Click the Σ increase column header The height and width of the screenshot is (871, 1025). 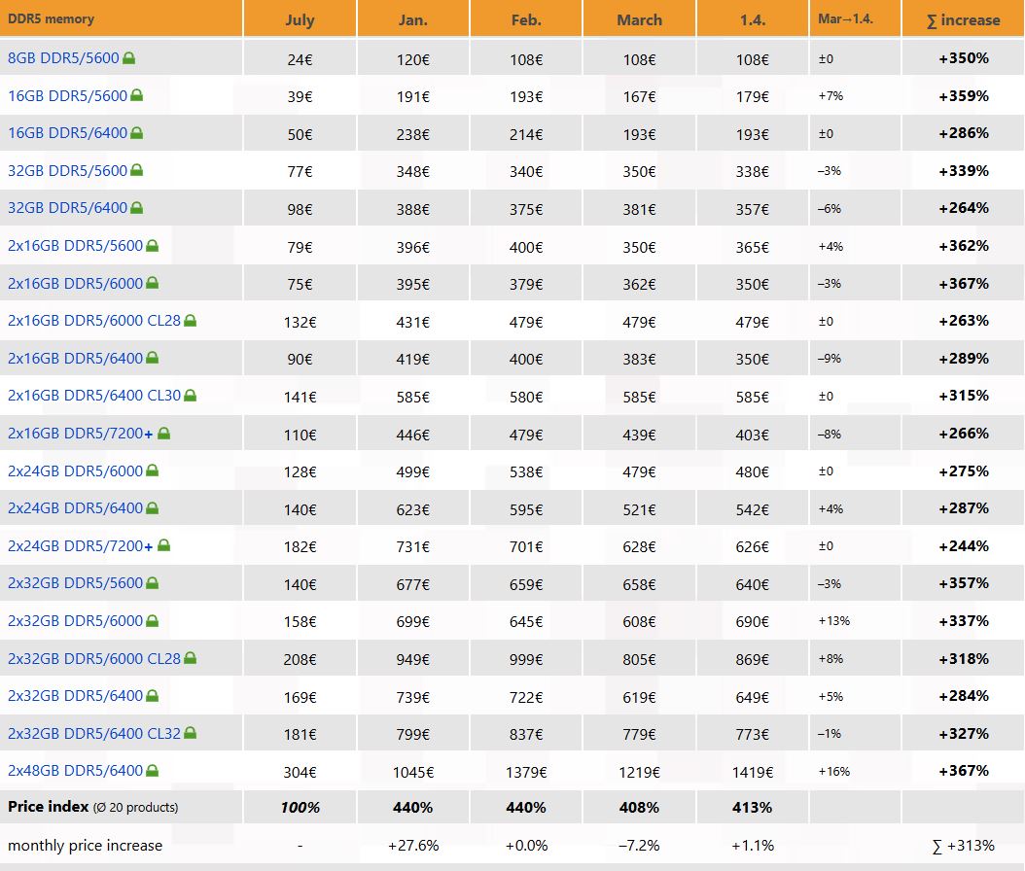click(961, 19)
